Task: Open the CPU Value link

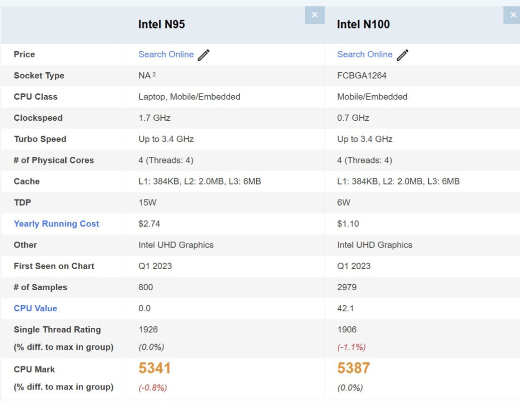Action: click(x=36, y=309)
